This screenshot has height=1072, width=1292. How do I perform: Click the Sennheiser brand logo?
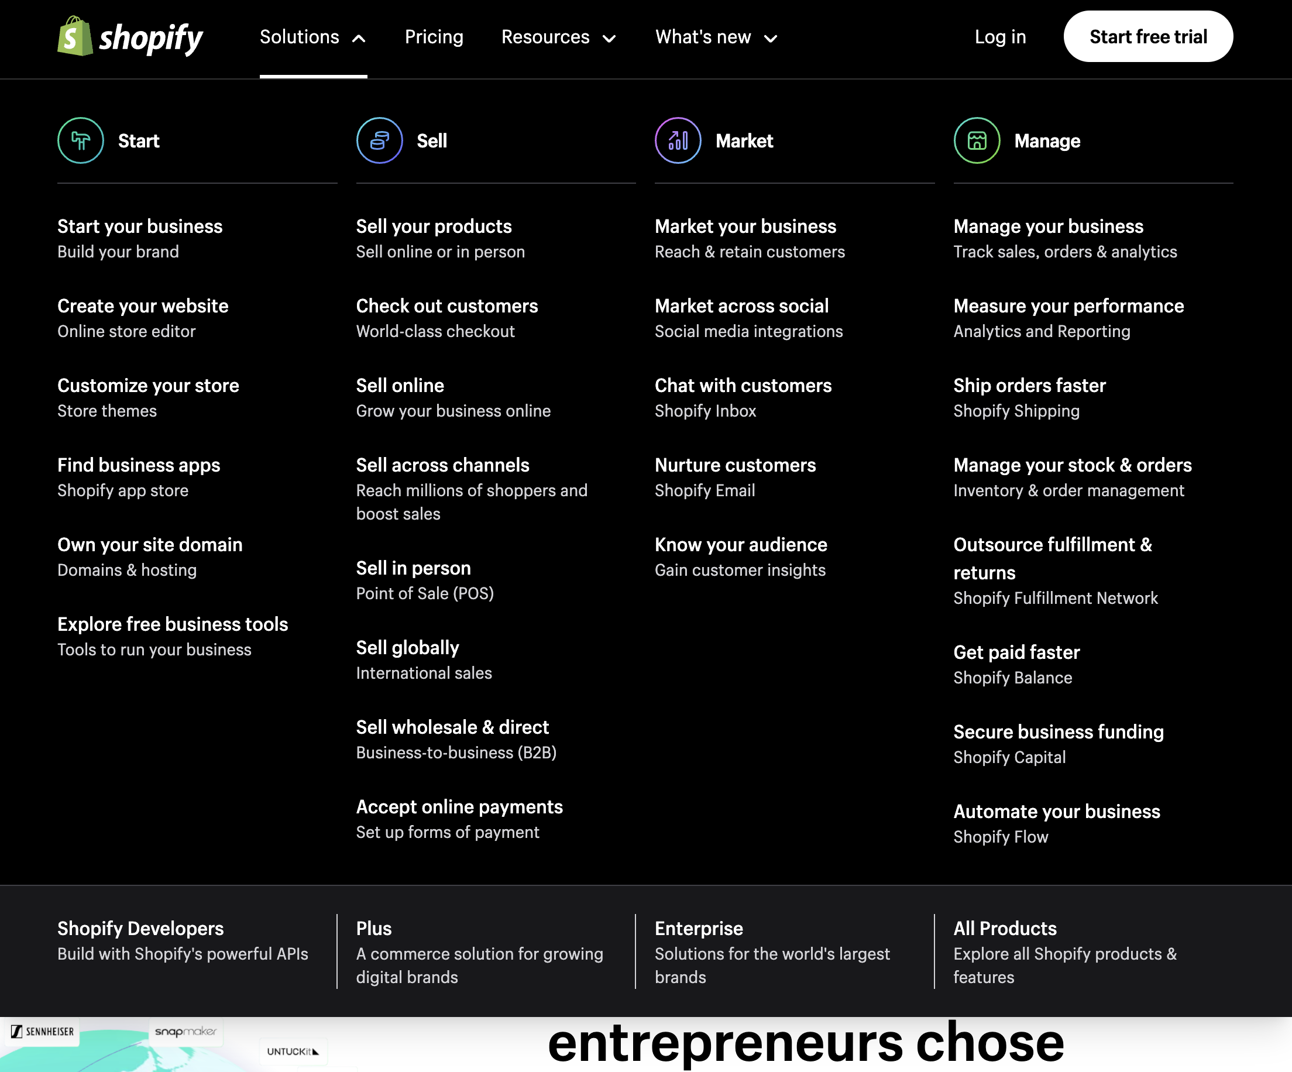[42, 1032]
